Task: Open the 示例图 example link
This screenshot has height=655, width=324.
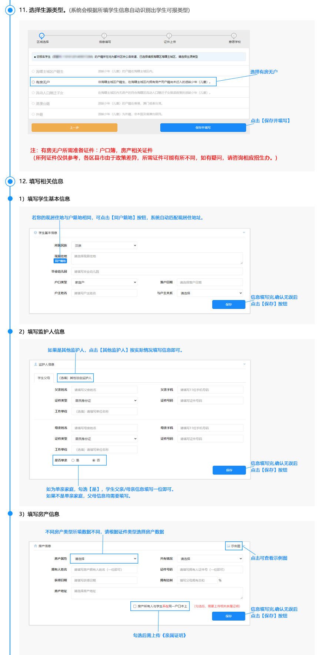Action: click(234, 546)
